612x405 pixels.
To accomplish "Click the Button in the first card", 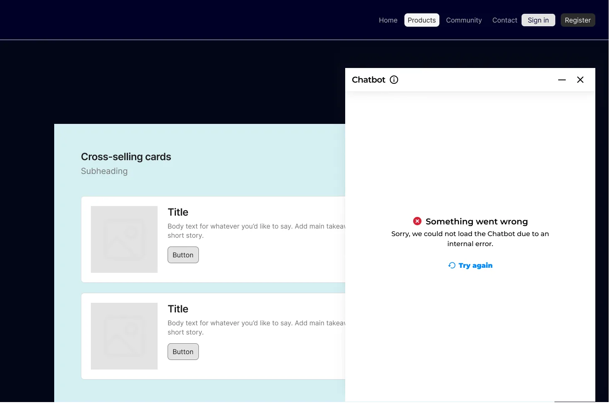I will coord(183,255).
